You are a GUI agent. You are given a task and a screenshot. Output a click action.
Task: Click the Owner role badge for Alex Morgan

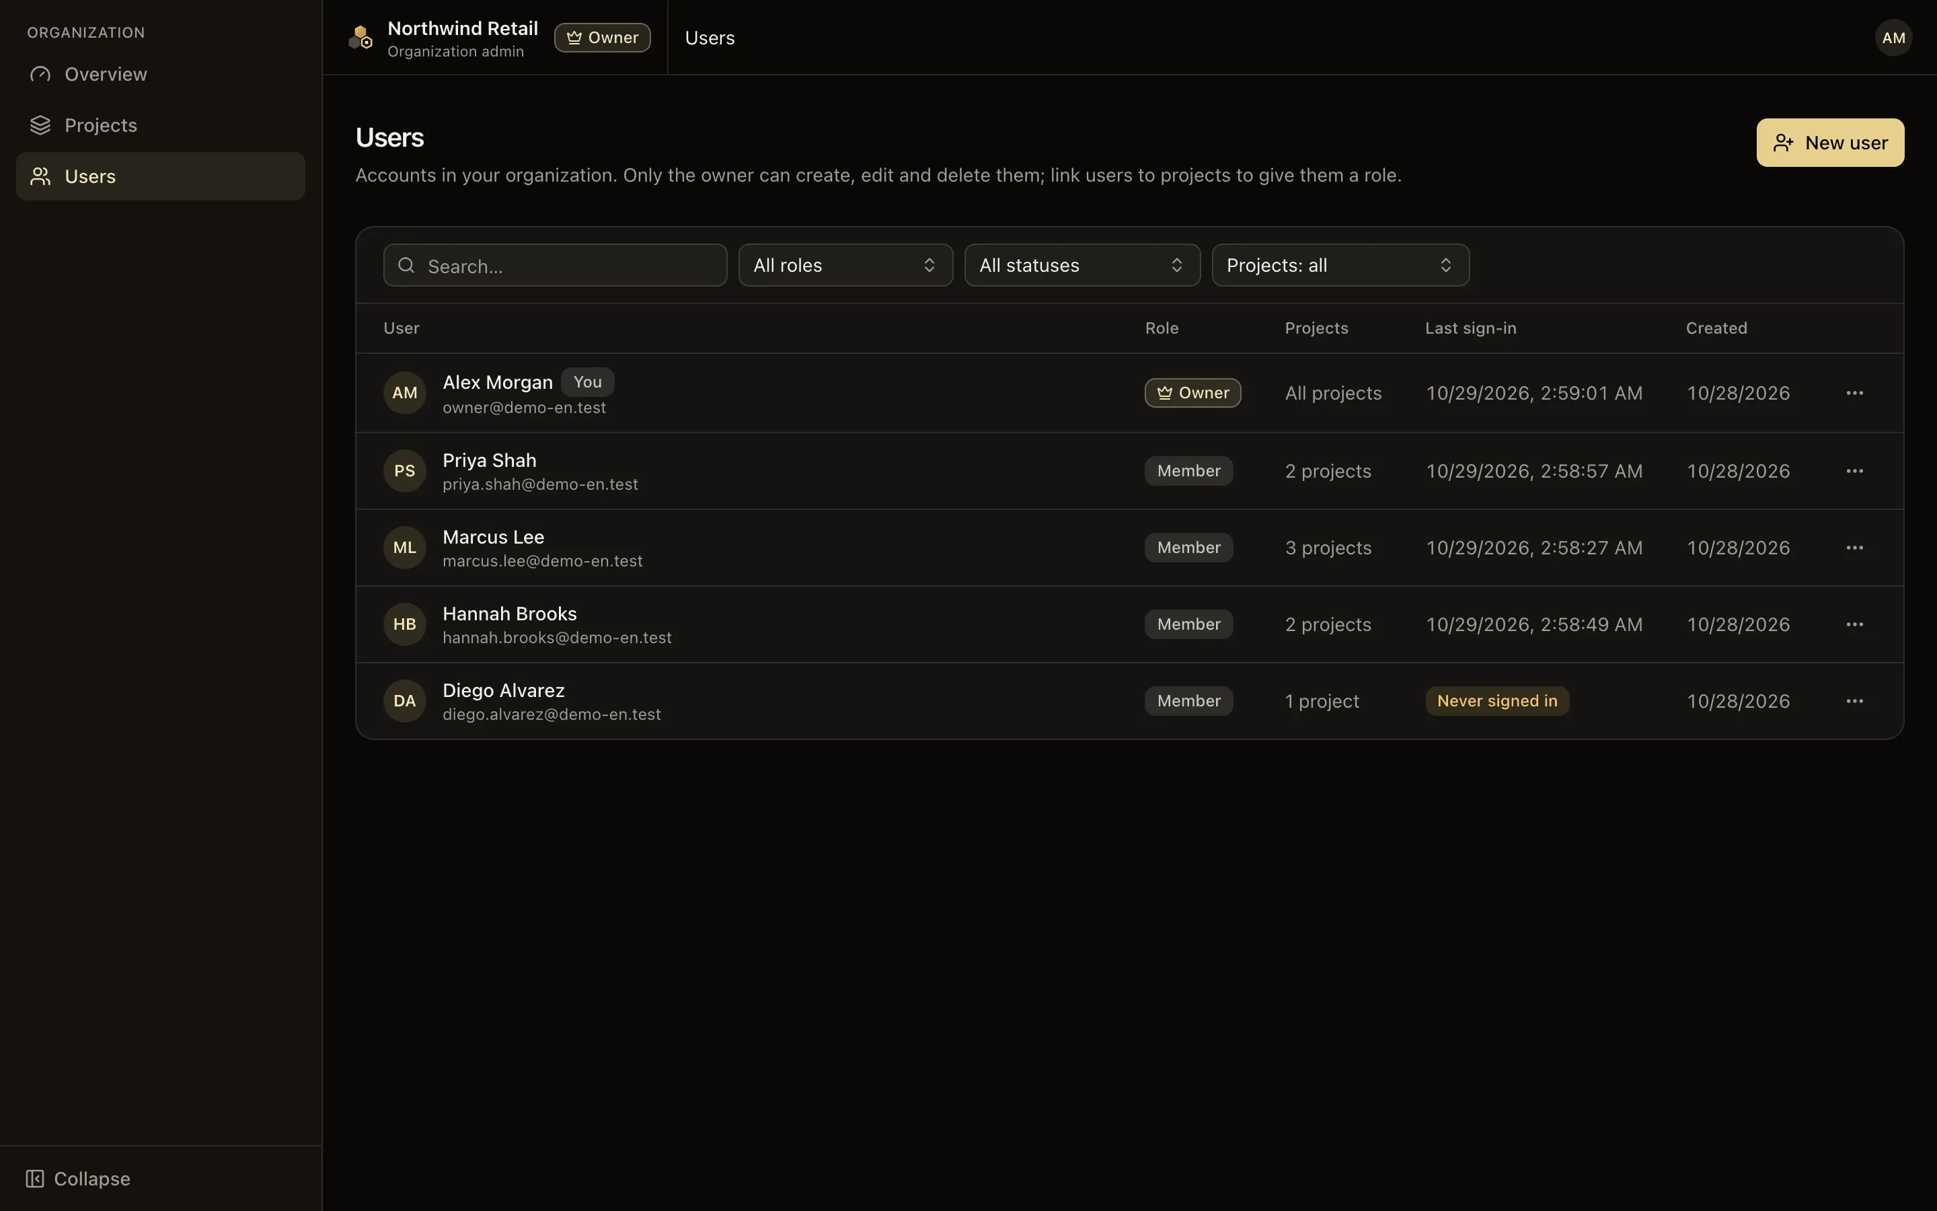click(x=1192, y=394)
